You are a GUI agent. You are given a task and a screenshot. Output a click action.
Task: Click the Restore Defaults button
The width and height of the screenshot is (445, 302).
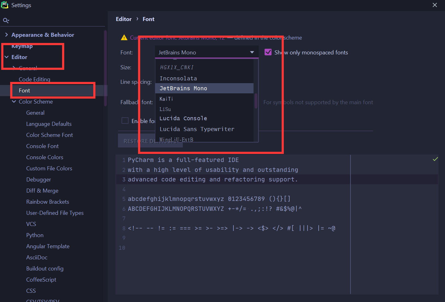click(150, 141)
